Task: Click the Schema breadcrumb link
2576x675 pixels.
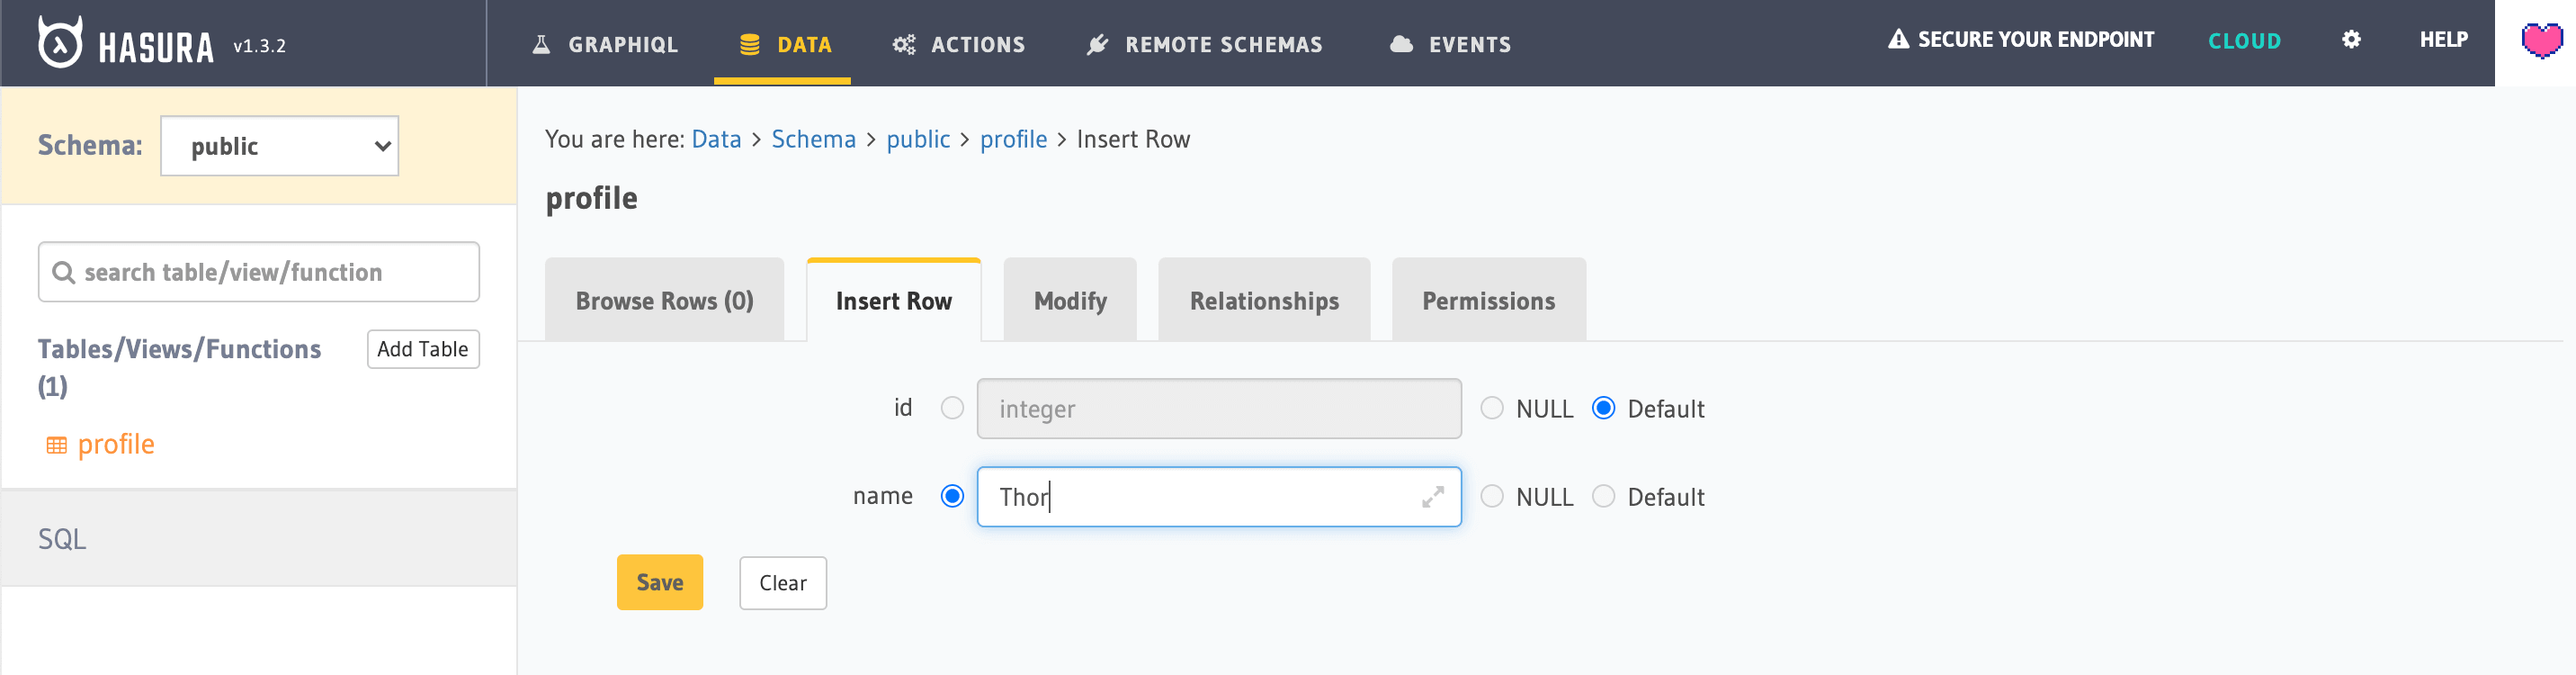Action: click(x=813, y=139)
